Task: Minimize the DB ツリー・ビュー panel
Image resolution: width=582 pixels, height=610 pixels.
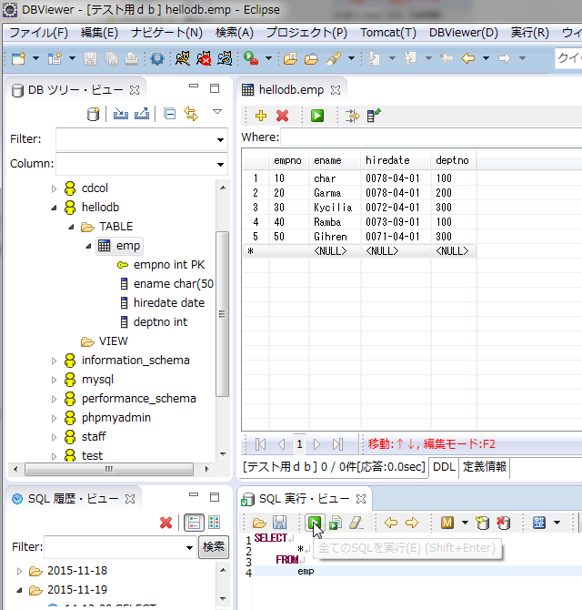Action: click(x=194, y=86)
